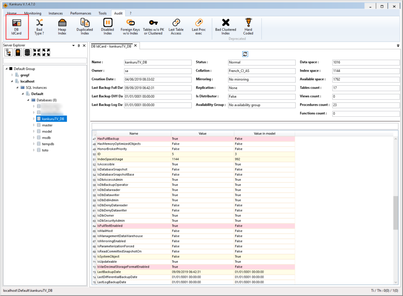The image size is (403, 296).
Task: Refresh the DB IdCard data
Action: 245,54
